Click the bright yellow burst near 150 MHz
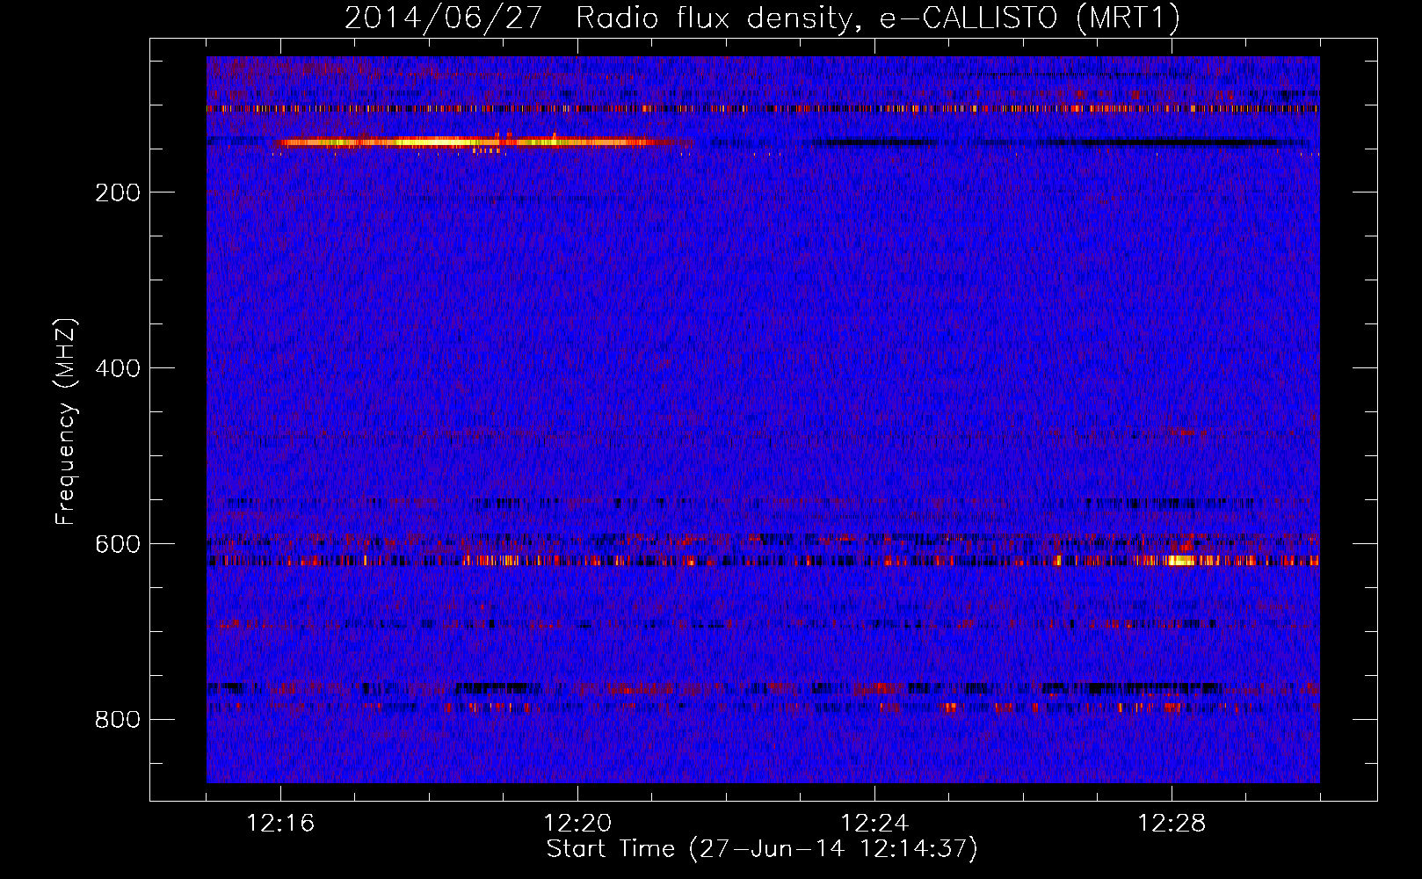Screen dimensions: 1422x879 (475, 142)
